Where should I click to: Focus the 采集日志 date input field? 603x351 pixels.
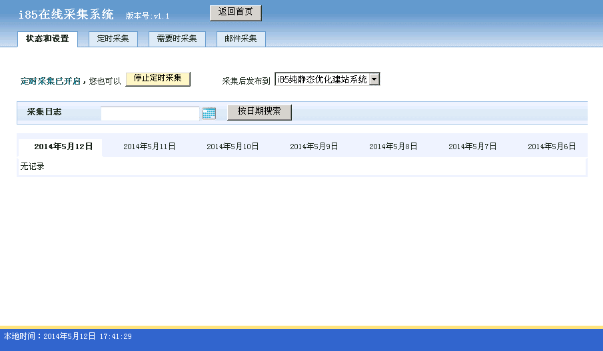tap(150, 113)
